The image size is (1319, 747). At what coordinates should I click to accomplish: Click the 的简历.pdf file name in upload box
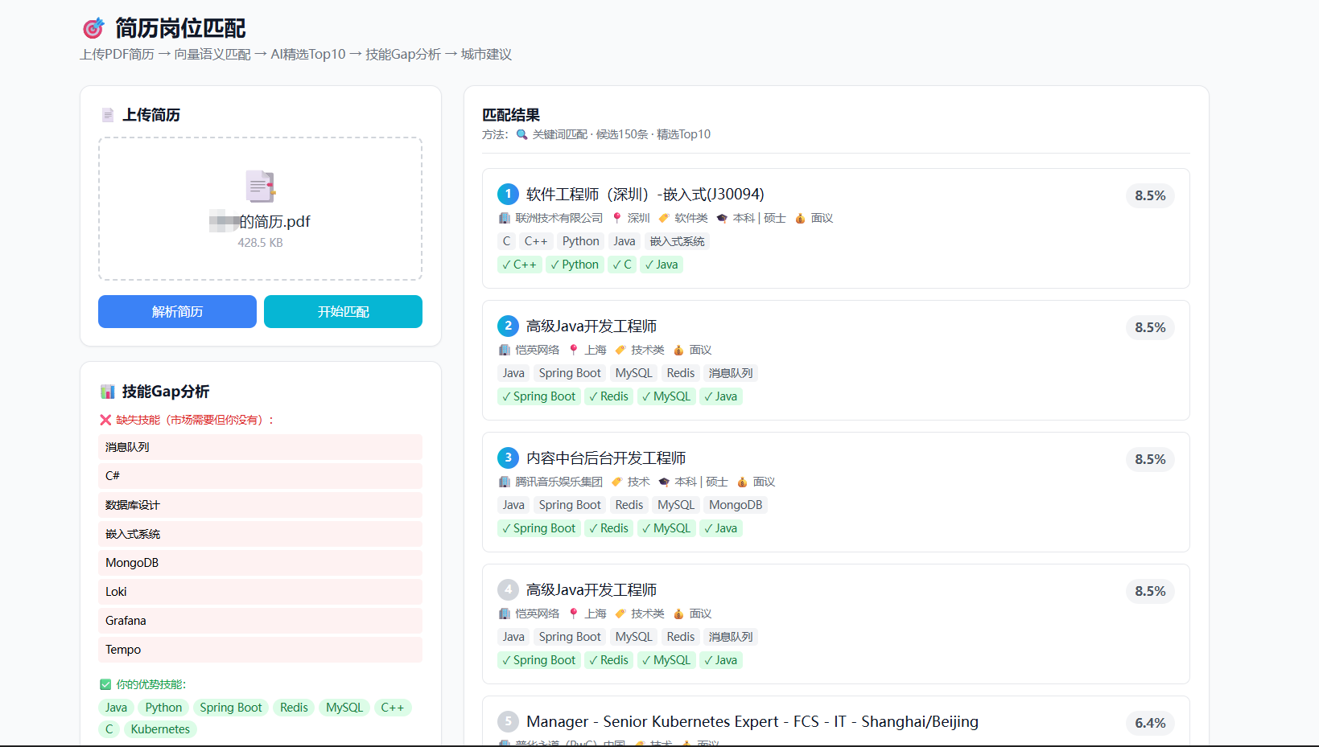pos(274,222)
